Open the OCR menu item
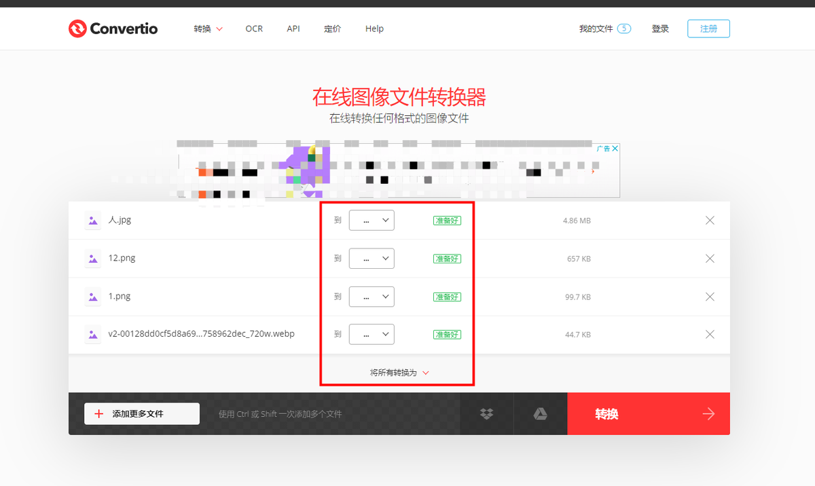 pos(254,29)
